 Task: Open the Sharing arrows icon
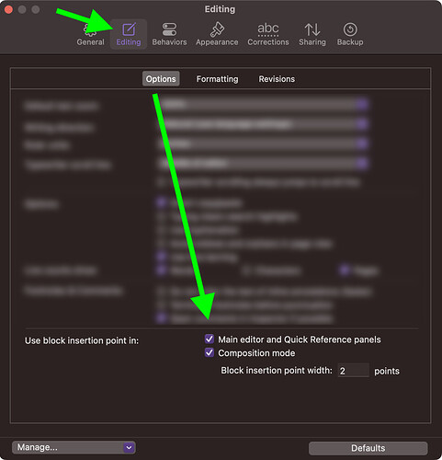(312, 29)
